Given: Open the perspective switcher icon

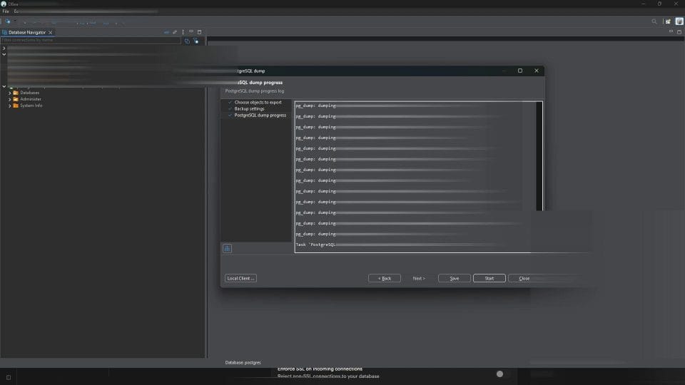Looking at the screenshot, I should click(x=668, y=21).
